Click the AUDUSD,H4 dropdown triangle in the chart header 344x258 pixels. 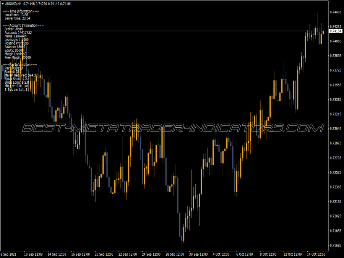[x=3, y=4]
